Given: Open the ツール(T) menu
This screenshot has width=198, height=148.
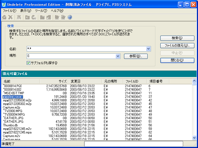Looking at the screenshot, I should click(x=41, y=11).
